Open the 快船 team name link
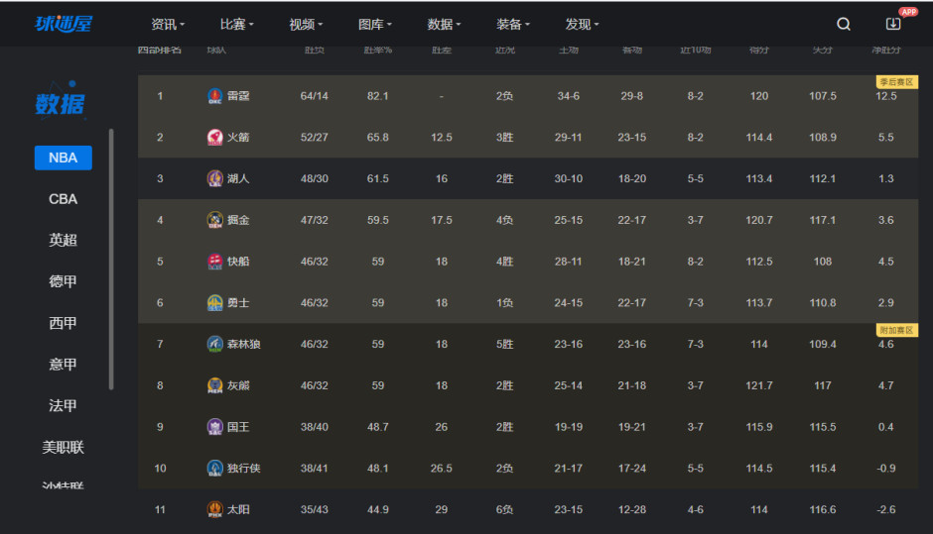The image size is (933, 534). [238, 262]
